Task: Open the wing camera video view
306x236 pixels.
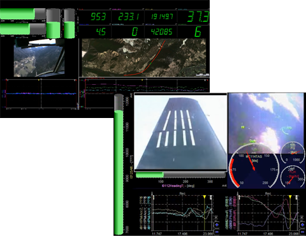Action: click(x=180, y=132)
